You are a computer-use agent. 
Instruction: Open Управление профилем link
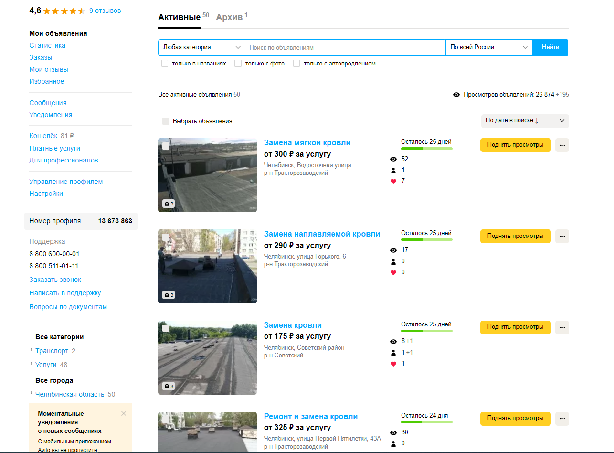click(66, 182)
